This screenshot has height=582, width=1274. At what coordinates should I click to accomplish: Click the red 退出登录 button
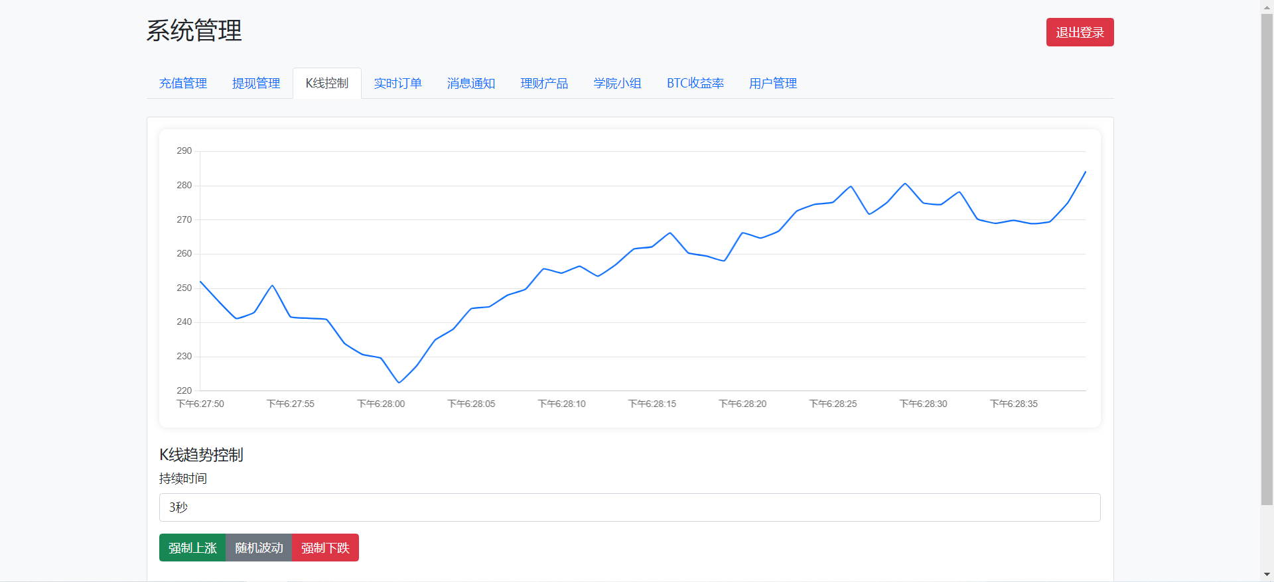[1080, 32]
